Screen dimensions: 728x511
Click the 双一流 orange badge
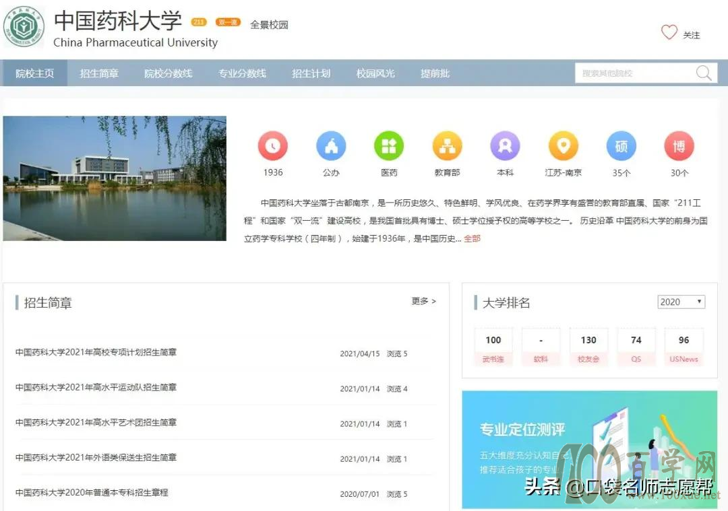(x=228, y=22)
